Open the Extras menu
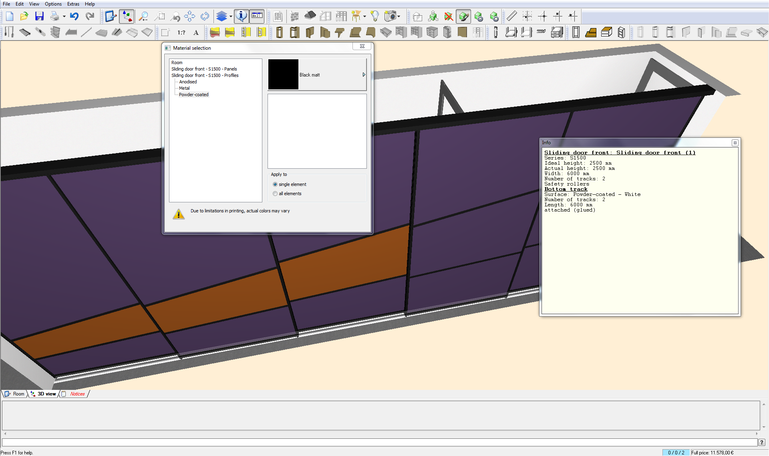 (73, 4)
